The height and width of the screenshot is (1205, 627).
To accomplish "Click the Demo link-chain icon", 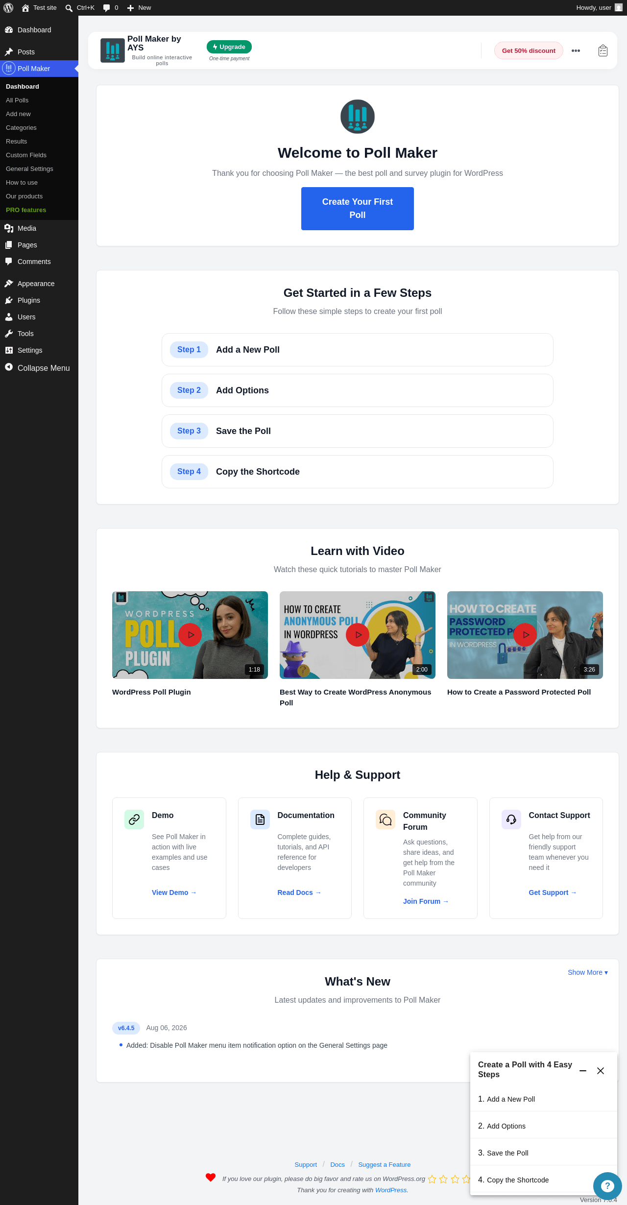I will 134,819.
